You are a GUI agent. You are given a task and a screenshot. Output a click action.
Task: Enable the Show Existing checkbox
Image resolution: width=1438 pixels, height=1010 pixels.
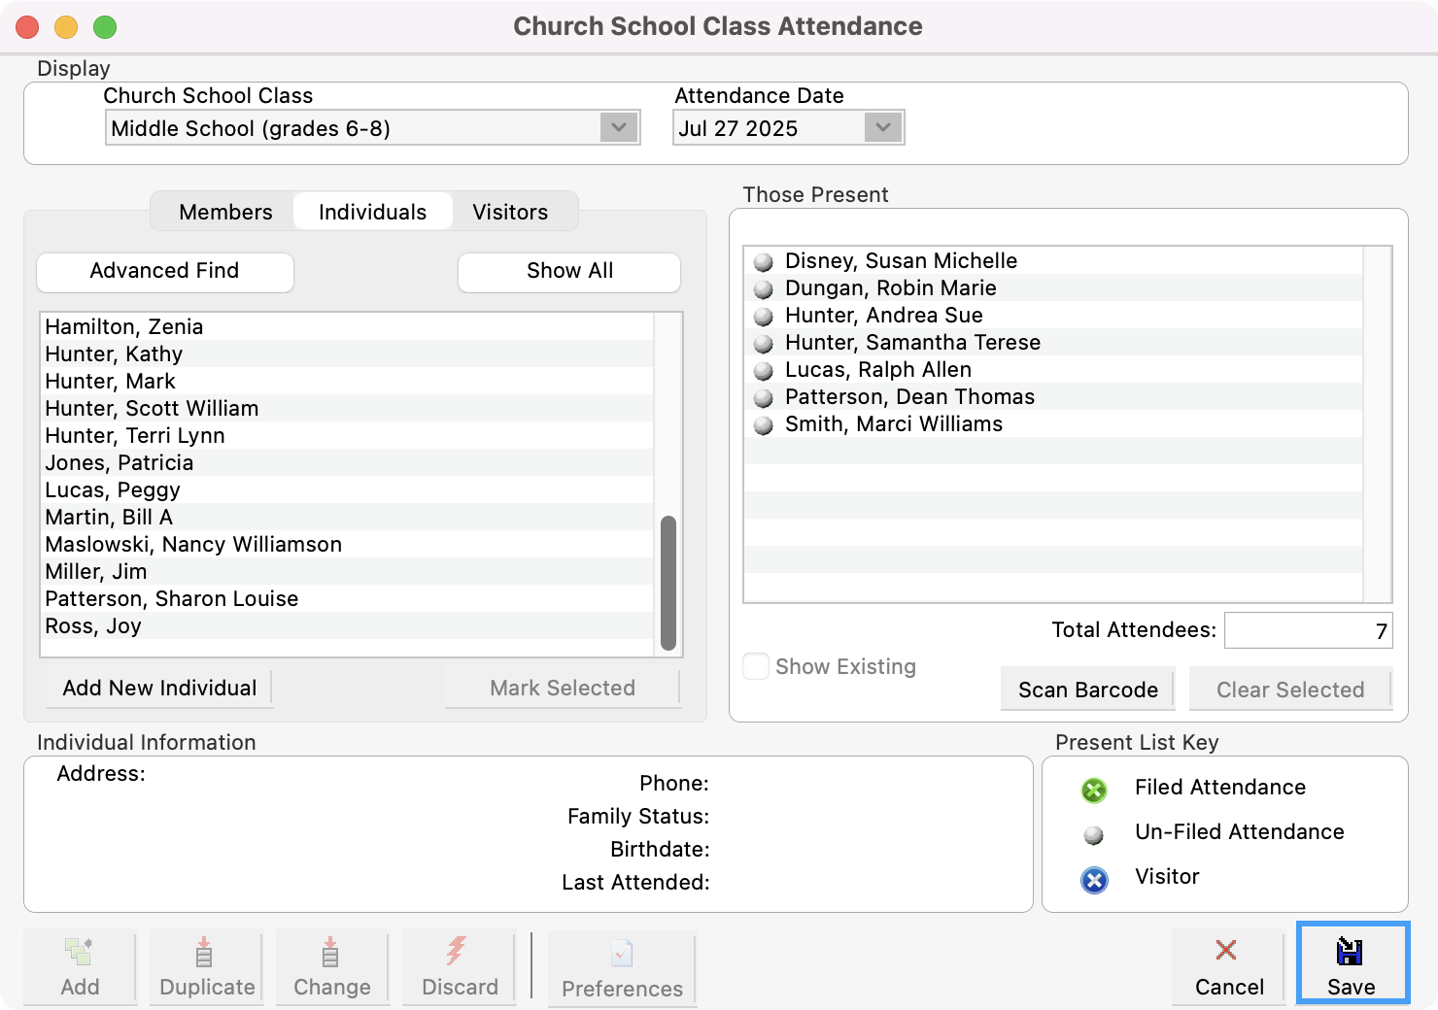pos(755,666)
